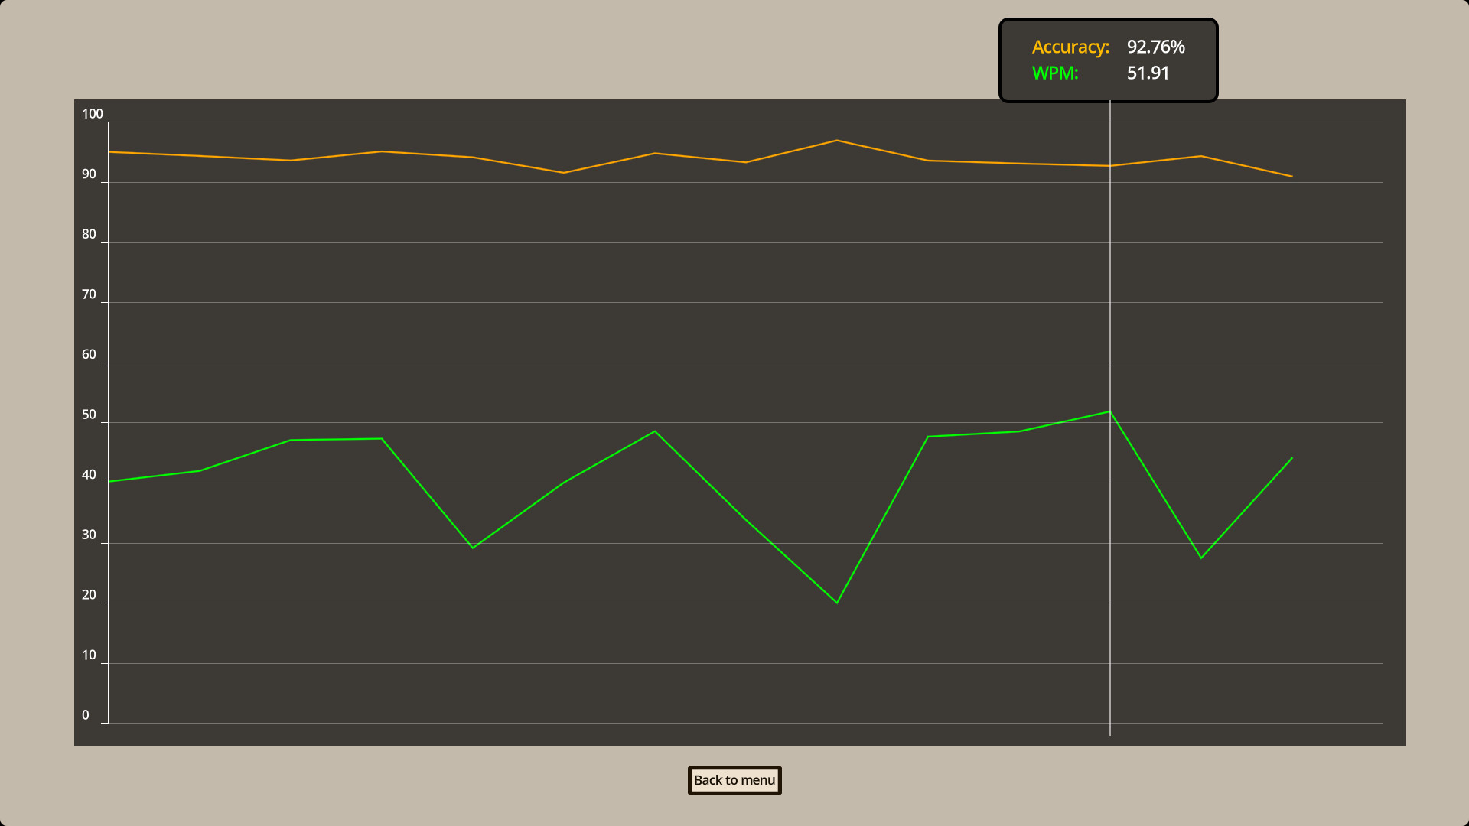Select the 92.76% accuracy value
The width and height of the screenshot is (1469, 826).
[1155, 47]
